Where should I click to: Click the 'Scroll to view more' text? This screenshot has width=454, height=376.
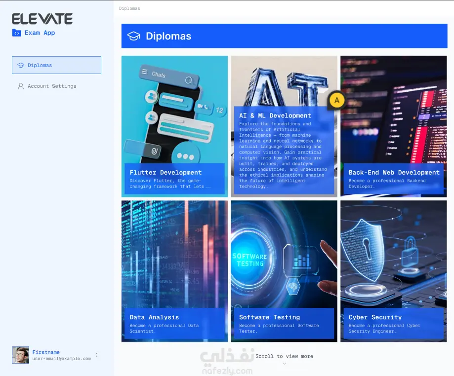point(284,356)
